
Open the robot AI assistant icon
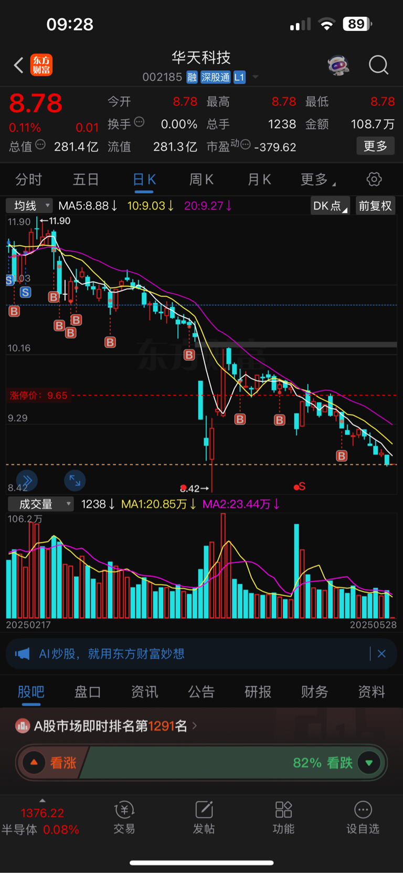[338, 65]
